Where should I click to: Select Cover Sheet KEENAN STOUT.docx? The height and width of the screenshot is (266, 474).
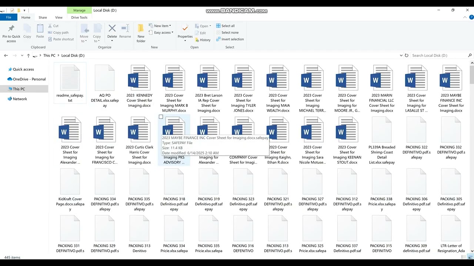pos(347,140)
